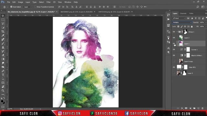Select the Brush tool
This screenshot has height=116, width=207.
[3, 43]
